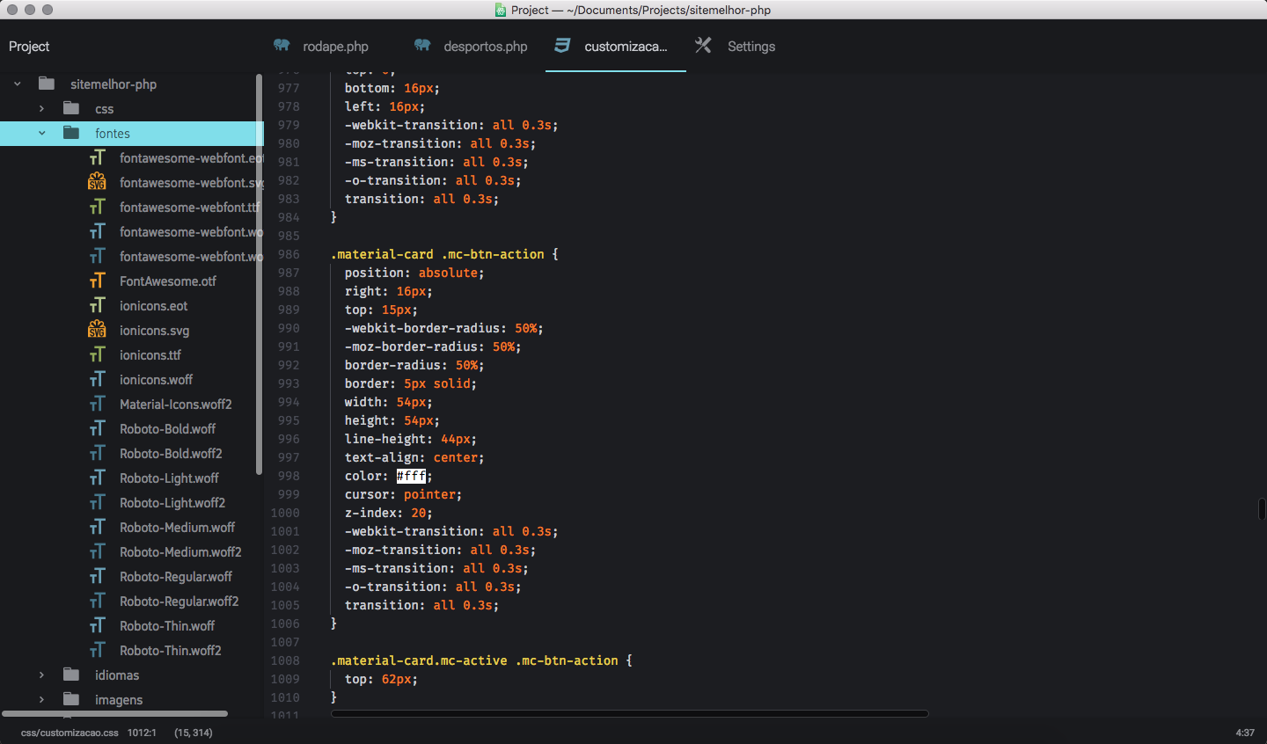The width and height of the screenshot is (1267, 744).
Task: Click the SVG icon beside fontawesome-webfont.svg
Action: [x=97, y=182]
